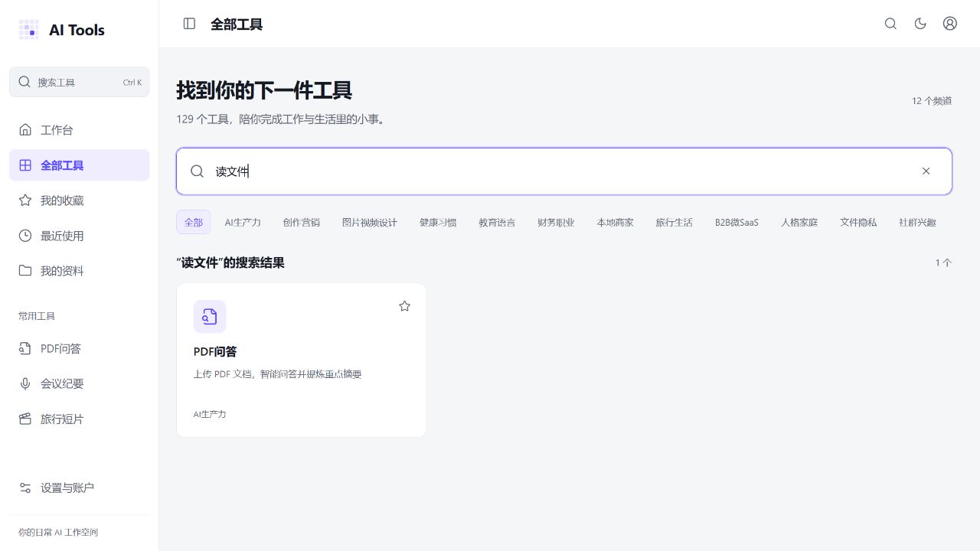Click the magnifier icon in the main search box
This screenshot has height=551, width=980.
[197, 171]
